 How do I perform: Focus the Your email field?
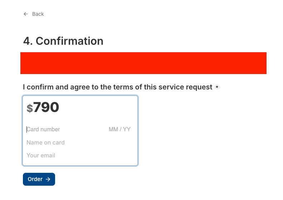(x=72, y=155)
